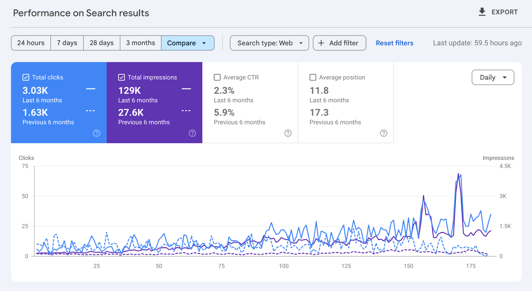Open help icon in Average position card
The image size is (532, 291).
click(383, 133)
